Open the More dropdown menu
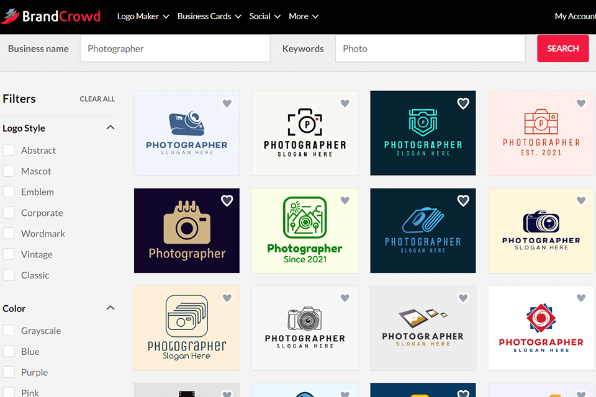596x397 pixels. [x=304, y=16]
